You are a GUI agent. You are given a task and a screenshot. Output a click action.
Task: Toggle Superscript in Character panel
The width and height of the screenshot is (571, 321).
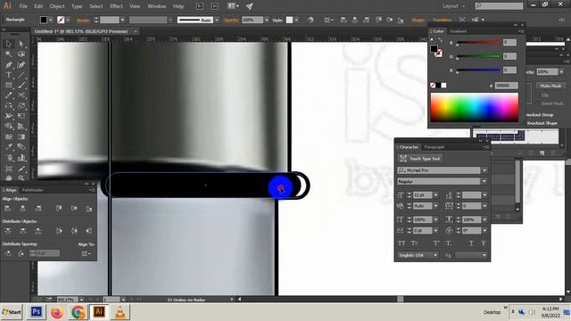436,243
